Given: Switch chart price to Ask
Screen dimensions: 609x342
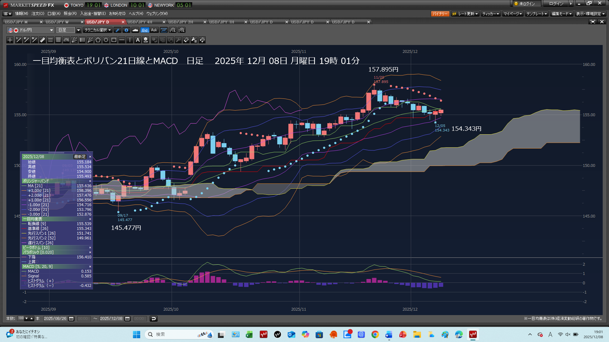Looking at the screenshot, I should 154,30.
